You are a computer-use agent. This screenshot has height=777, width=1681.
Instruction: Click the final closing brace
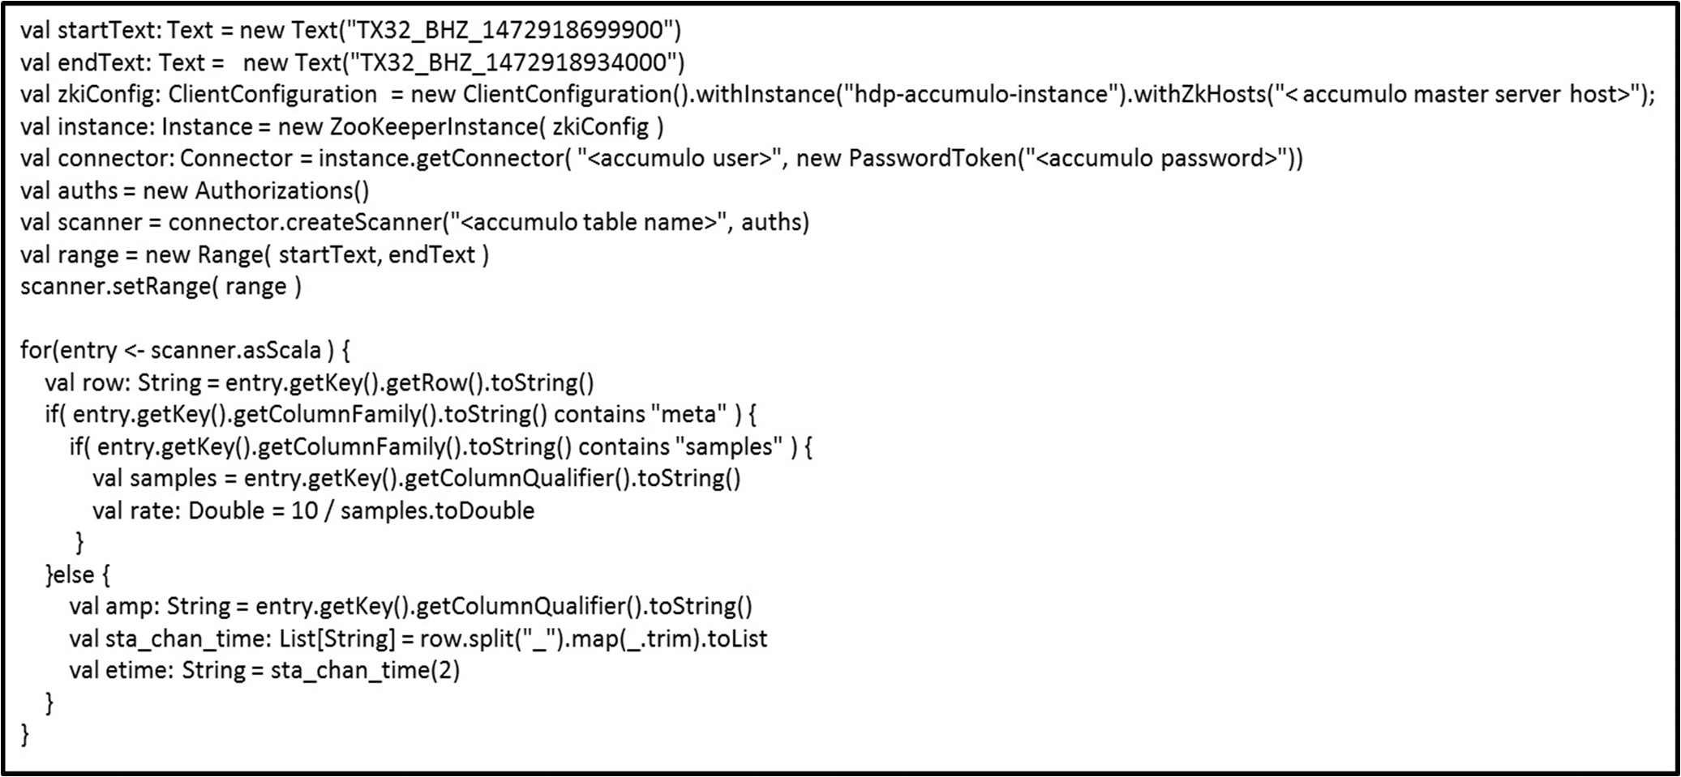pos(25,735)
